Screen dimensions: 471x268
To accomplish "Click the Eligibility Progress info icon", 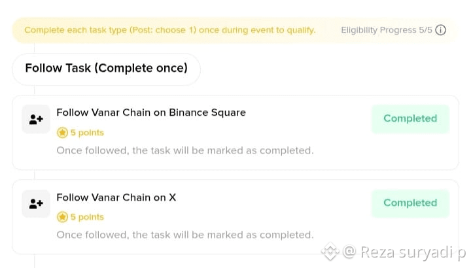I will (x=441, y=30).
